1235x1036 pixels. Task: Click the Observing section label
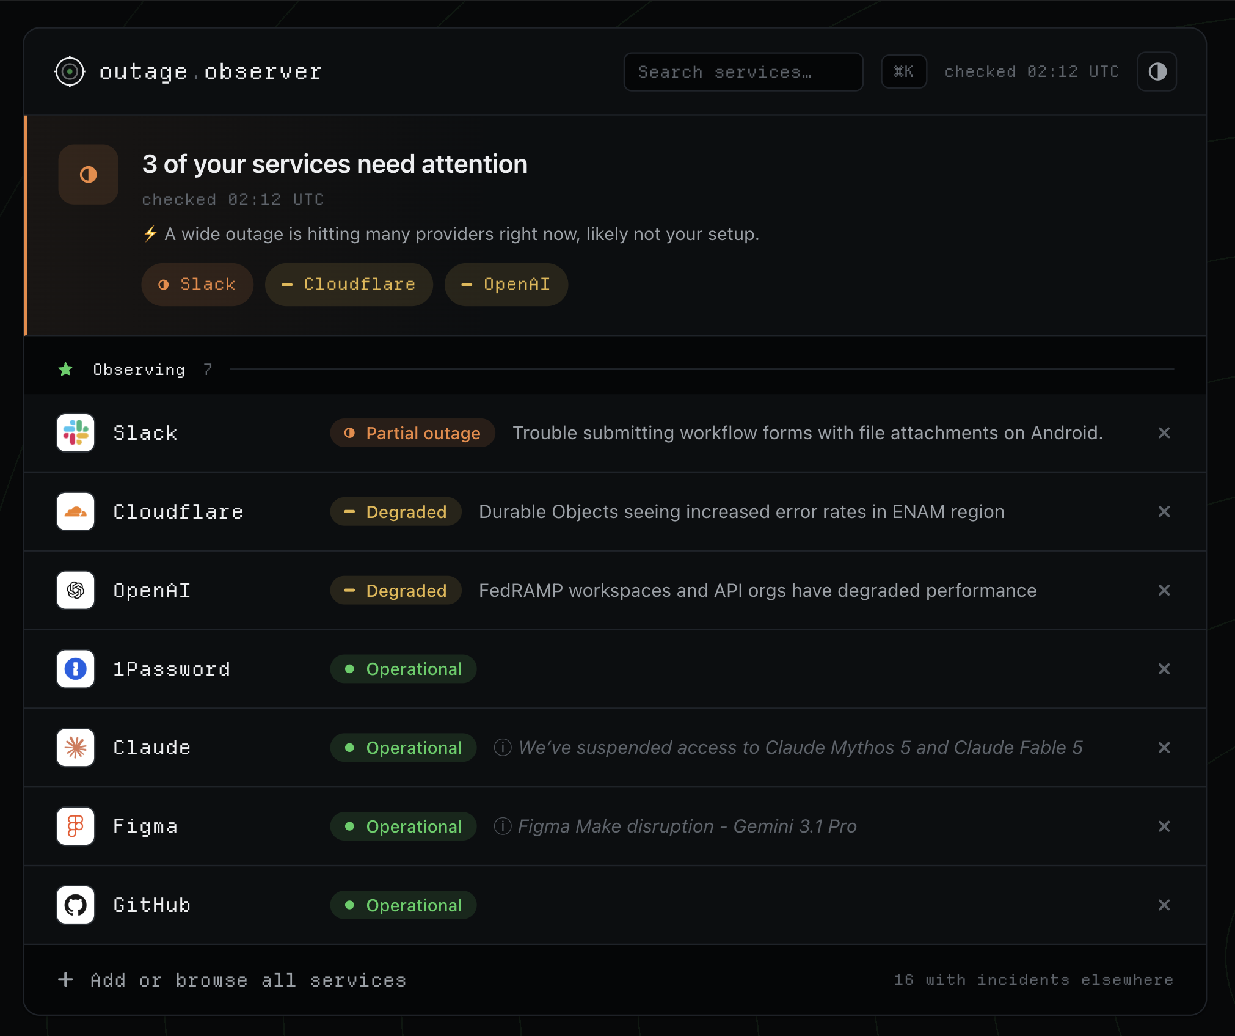(139, 370)
